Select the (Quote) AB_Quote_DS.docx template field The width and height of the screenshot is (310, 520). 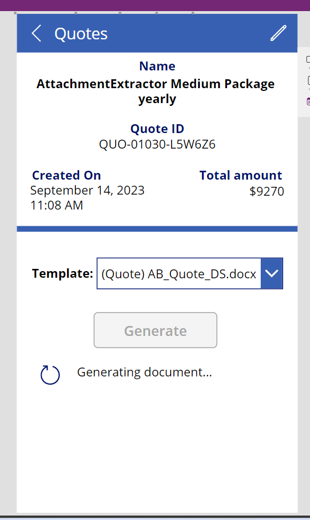click(190, 274)
